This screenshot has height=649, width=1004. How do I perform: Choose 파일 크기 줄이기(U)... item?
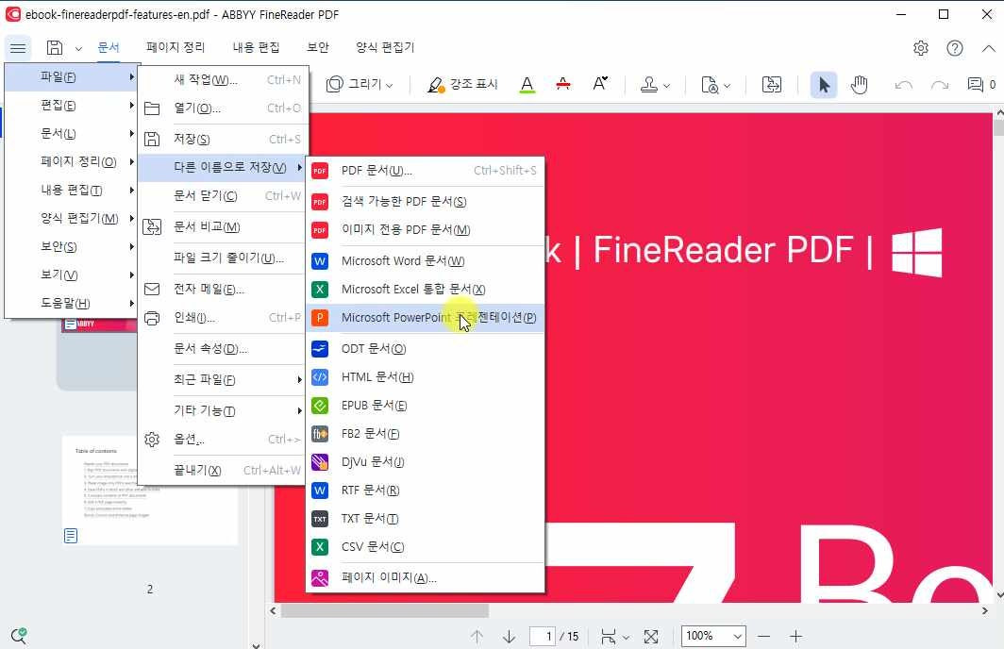tap(222, 258)
